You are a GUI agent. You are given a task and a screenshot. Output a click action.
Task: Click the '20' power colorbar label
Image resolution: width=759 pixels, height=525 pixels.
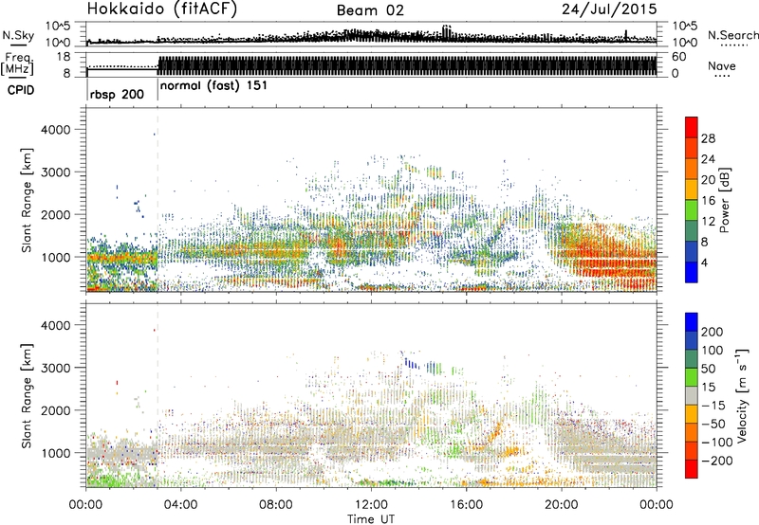coord(708,180)
